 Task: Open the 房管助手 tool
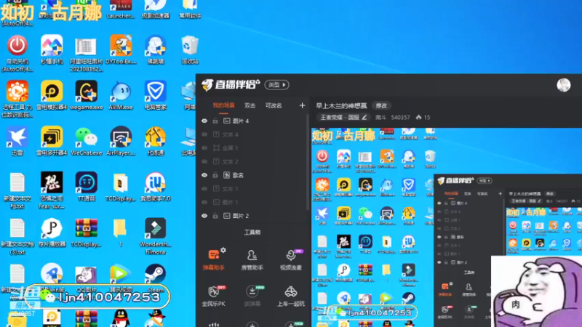[x=252, y=259]
